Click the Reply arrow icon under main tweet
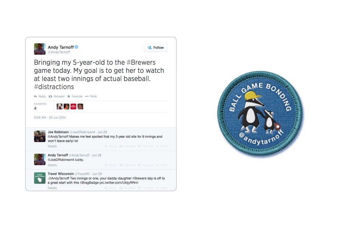 pyautogui.click(x=36, y=97)
